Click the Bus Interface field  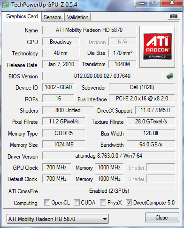pyautogui.click(x=142, y=99)
